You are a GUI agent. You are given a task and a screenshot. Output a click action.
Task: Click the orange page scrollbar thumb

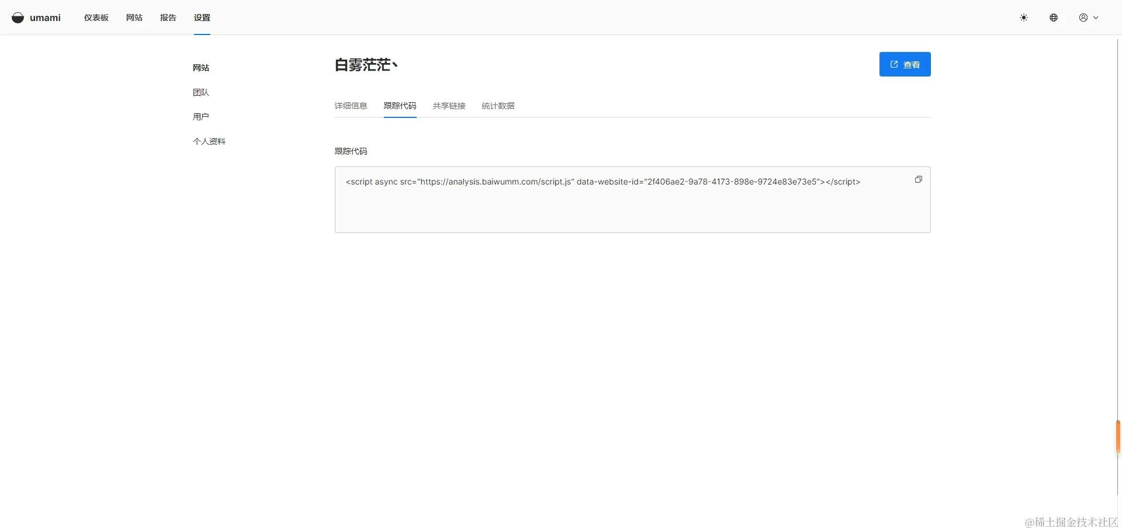(x=1118, y=437)
